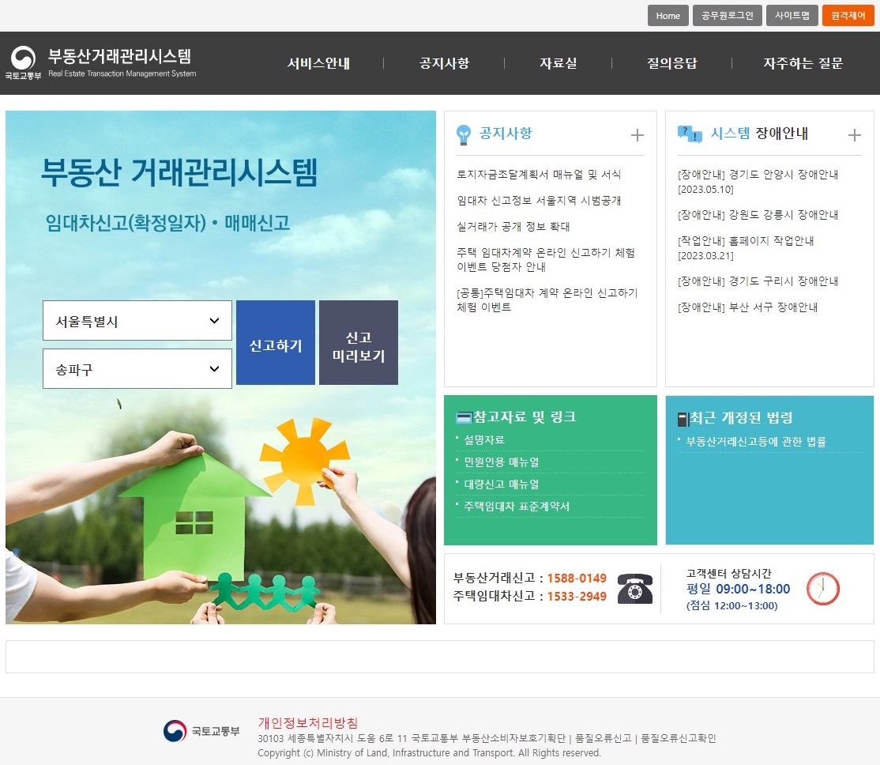
Task: Click the 국토교통부 logo in the header
Action: [x=24, y=58]
